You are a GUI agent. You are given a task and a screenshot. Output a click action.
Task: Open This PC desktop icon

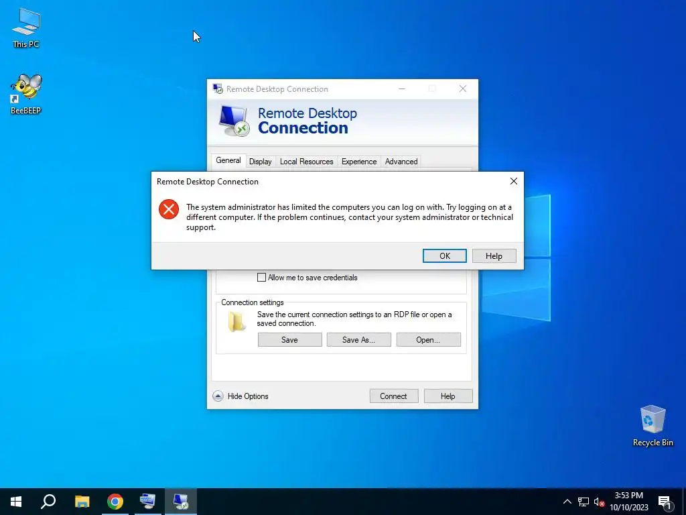point(26,27)
